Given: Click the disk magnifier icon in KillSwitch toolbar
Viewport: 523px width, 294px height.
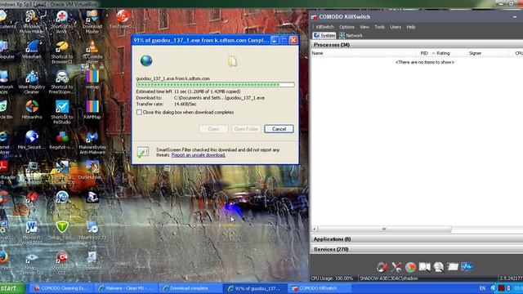Looking at the screenshot, I should click(439, 267).
